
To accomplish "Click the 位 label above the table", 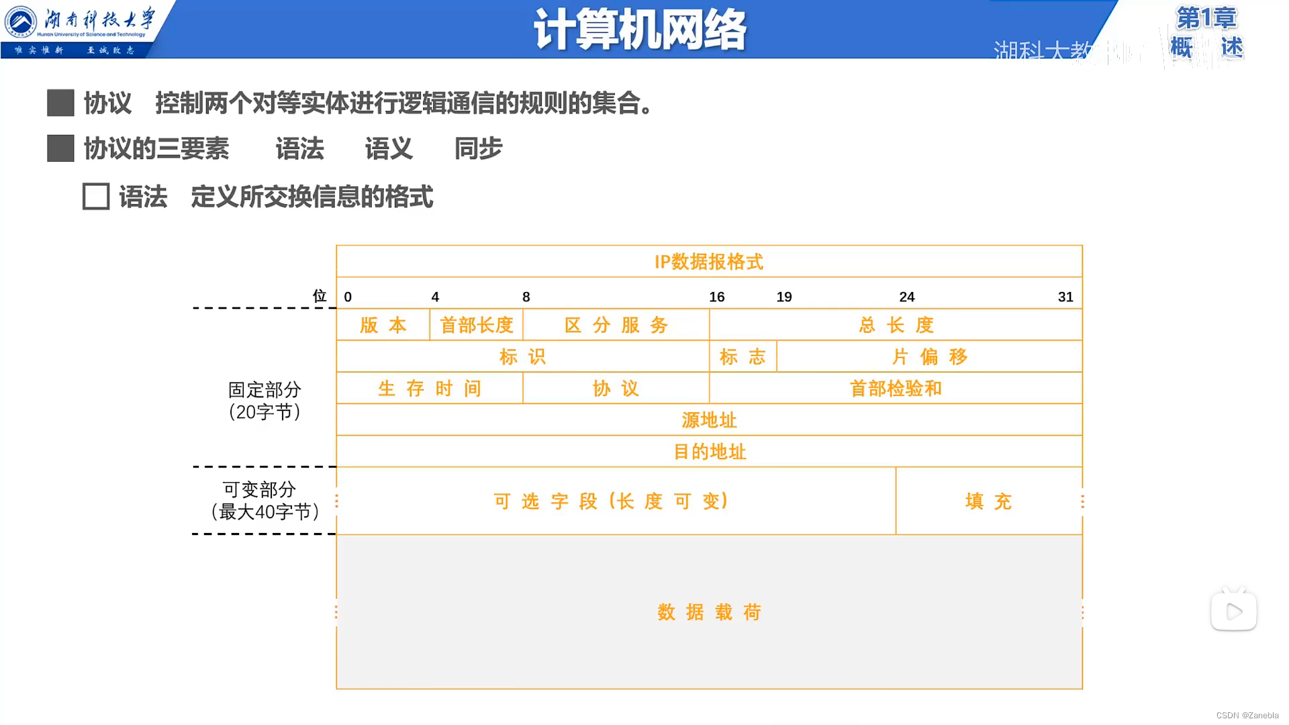I will click(320, 296).
